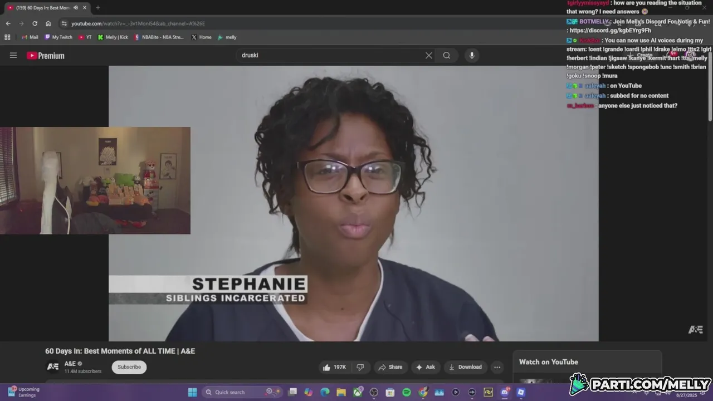The image size is (713, 401).
Task: Click chat message 'anyone else just noticed that?'
Action: (638, 106)
